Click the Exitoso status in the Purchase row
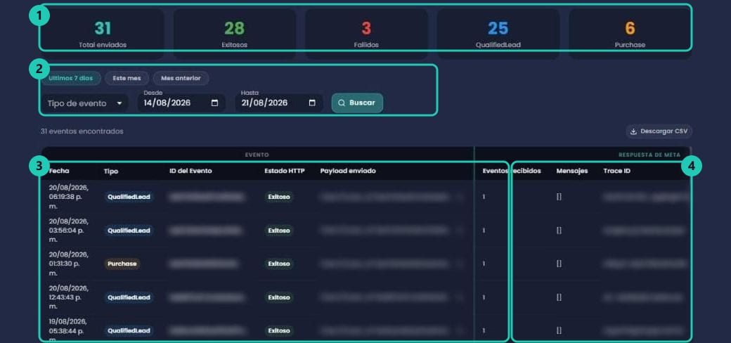The image size is (731, 343). pos(279,264)
